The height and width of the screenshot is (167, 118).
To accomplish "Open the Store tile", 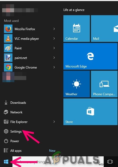I will pyautogui.click(x=90, y=112).
